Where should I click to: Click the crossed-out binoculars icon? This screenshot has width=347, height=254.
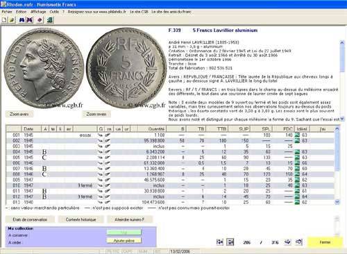29,20
